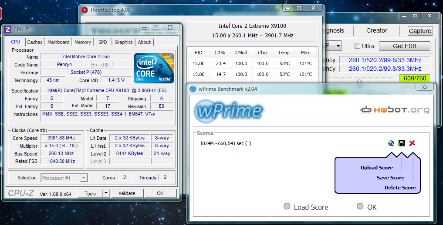This screenshot has height=225, width=443.
Task: Open the Graphics tab
Action: [123, 42]
